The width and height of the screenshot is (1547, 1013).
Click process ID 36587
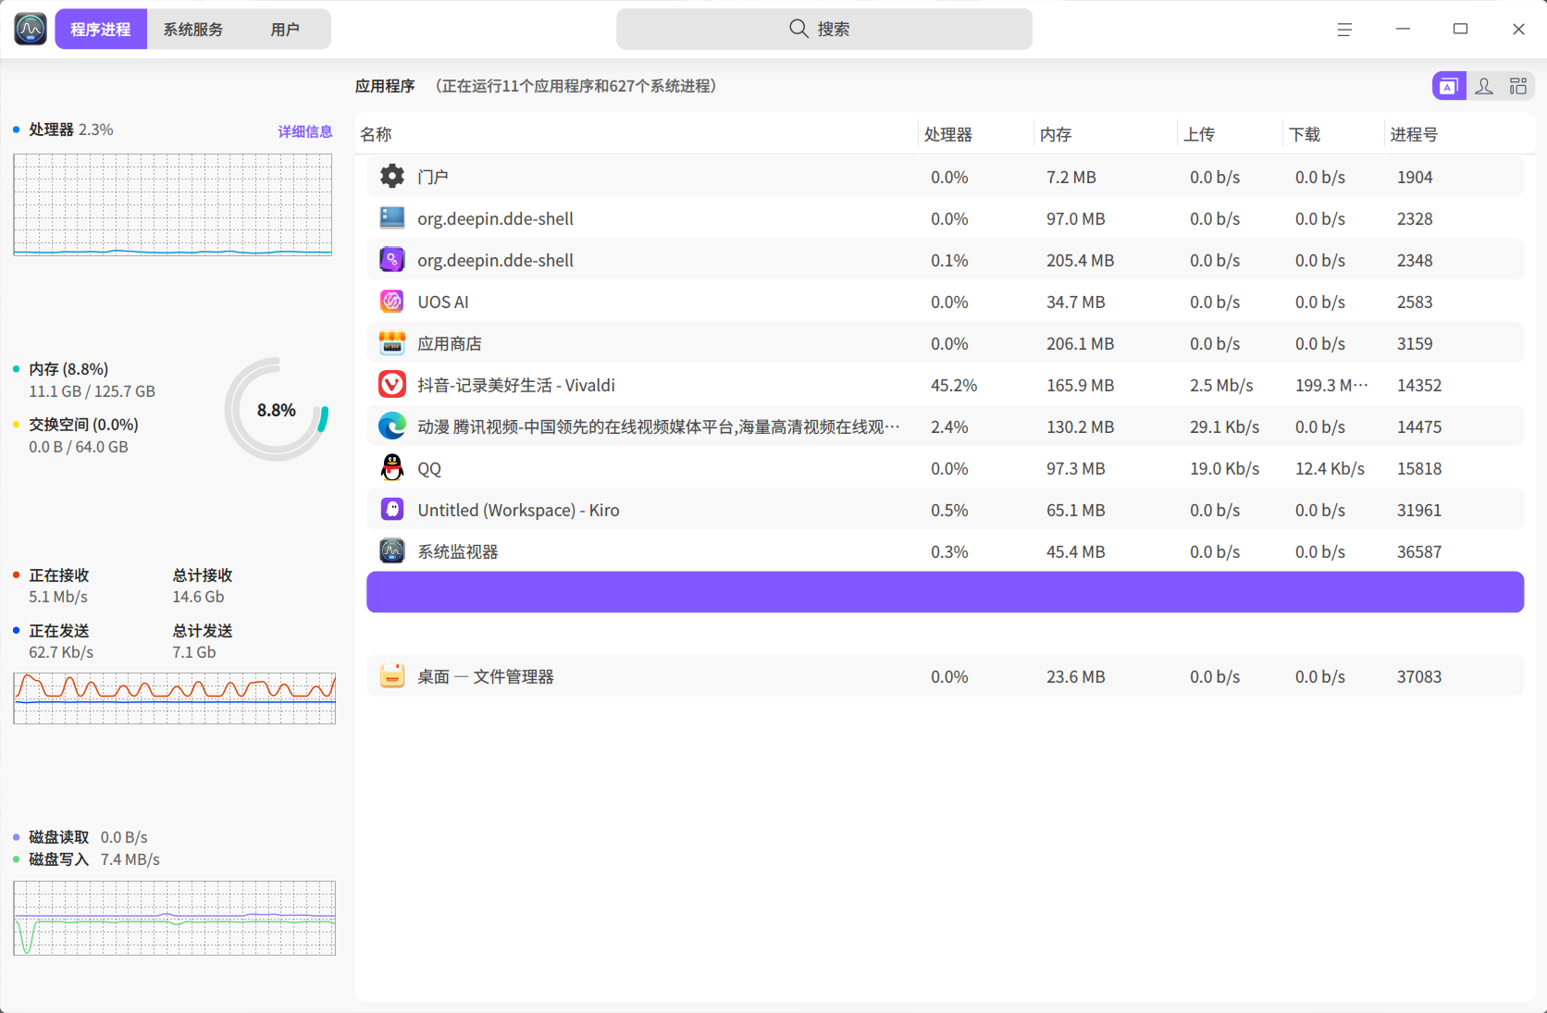click(x=1419, y=551)
